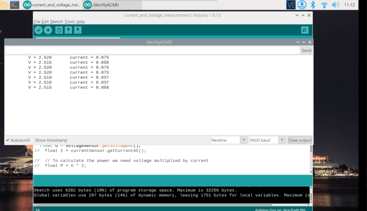Enable the Show timestamp checkbox

pyautogui.click(x=32, y=140)
